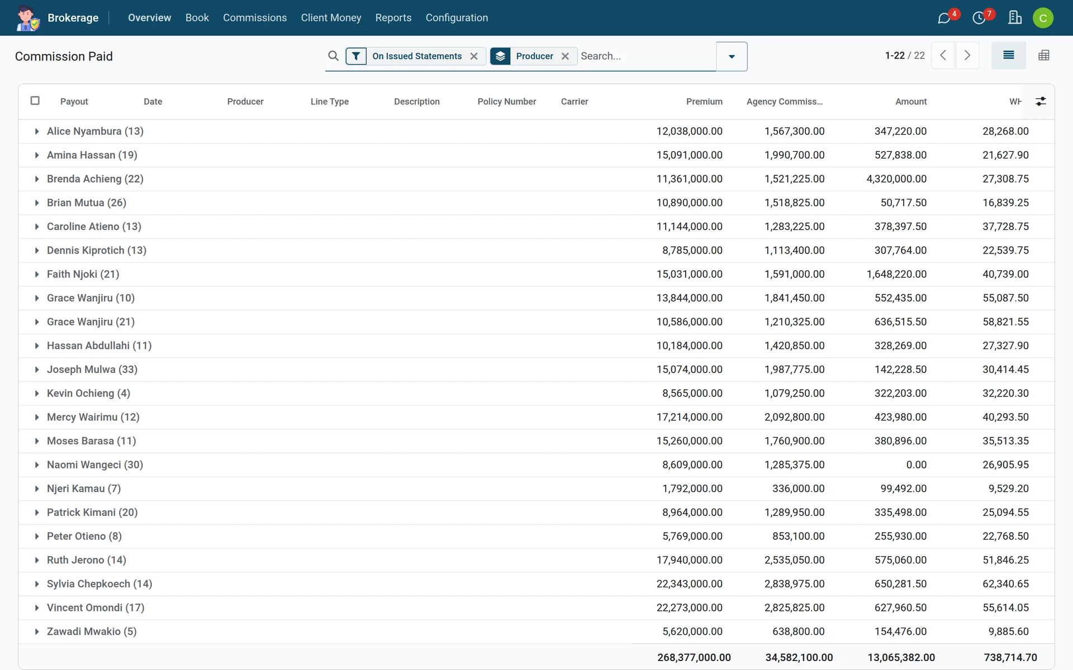Expand the Faith Njoki (21) group

point(37,274)
